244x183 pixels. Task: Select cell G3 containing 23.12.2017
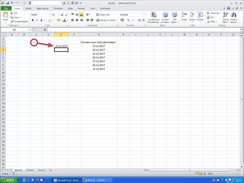click(x=98, y=46)
